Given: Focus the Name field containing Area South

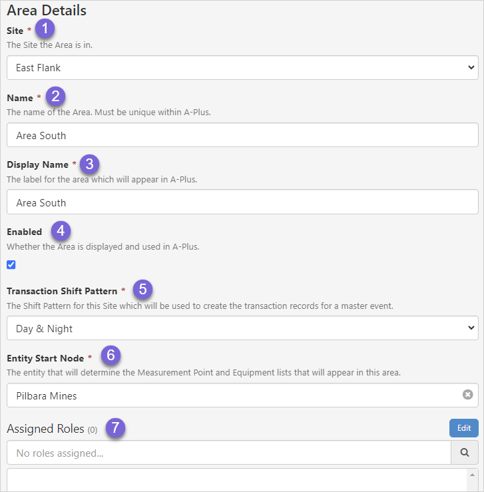Looking at the screenshot, I should (x=242, y=135).
